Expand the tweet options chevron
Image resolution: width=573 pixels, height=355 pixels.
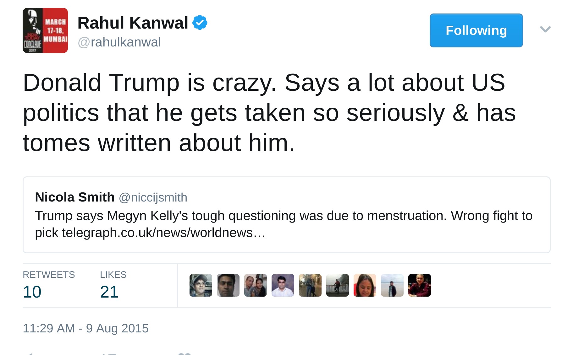tap(545, 30)
